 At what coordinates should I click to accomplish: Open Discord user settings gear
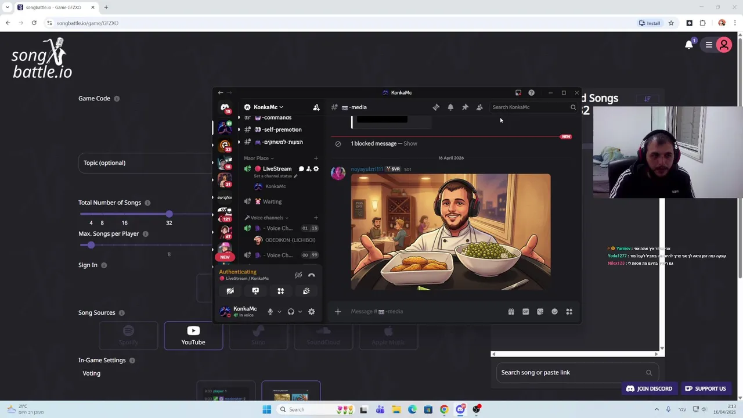point(312,312)
